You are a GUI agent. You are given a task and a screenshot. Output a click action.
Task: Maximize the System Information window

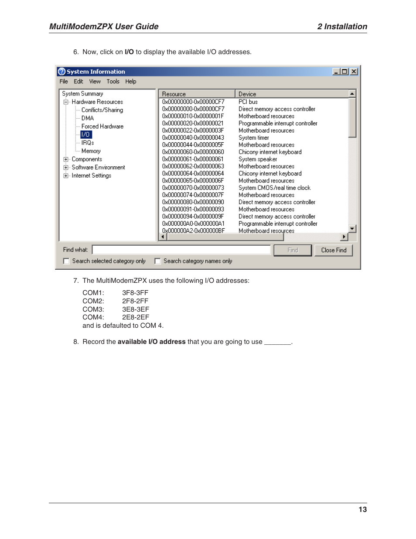click(344, 72)
